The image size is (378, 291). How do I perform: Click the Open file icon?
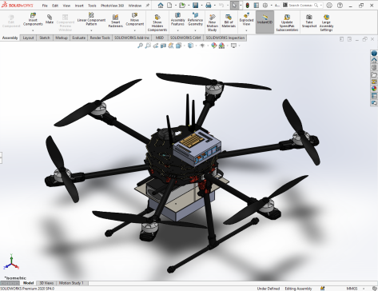[x=182, y=5]
